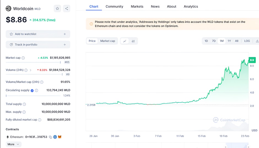Switch to the Analytics tab
259x148 pixels.
coord(191,6)
